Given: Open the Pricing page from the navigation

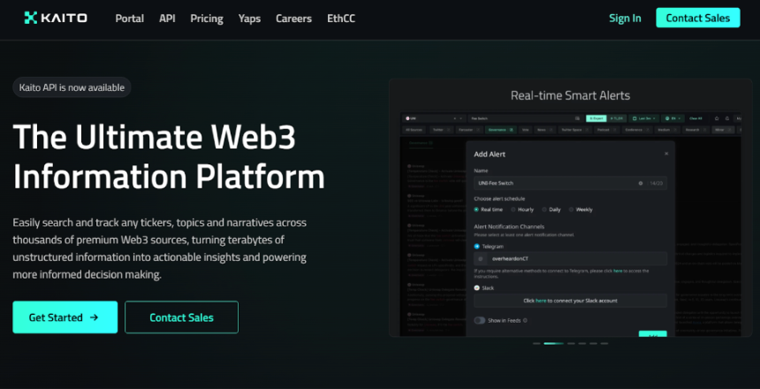Looking at the screenshot, I should click(207, 19).
